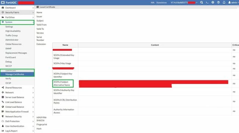Click the User Authentication person icon

[x=3, y=126]
